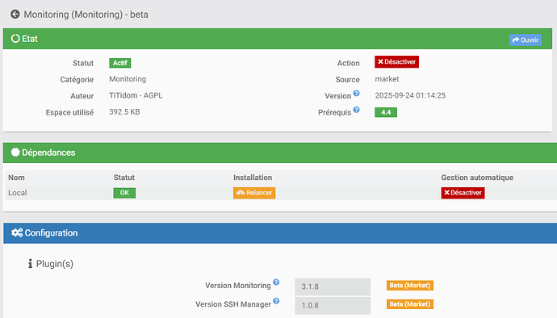Click the author text 'TiTidom - AGPL'

(x=136, y=95)
